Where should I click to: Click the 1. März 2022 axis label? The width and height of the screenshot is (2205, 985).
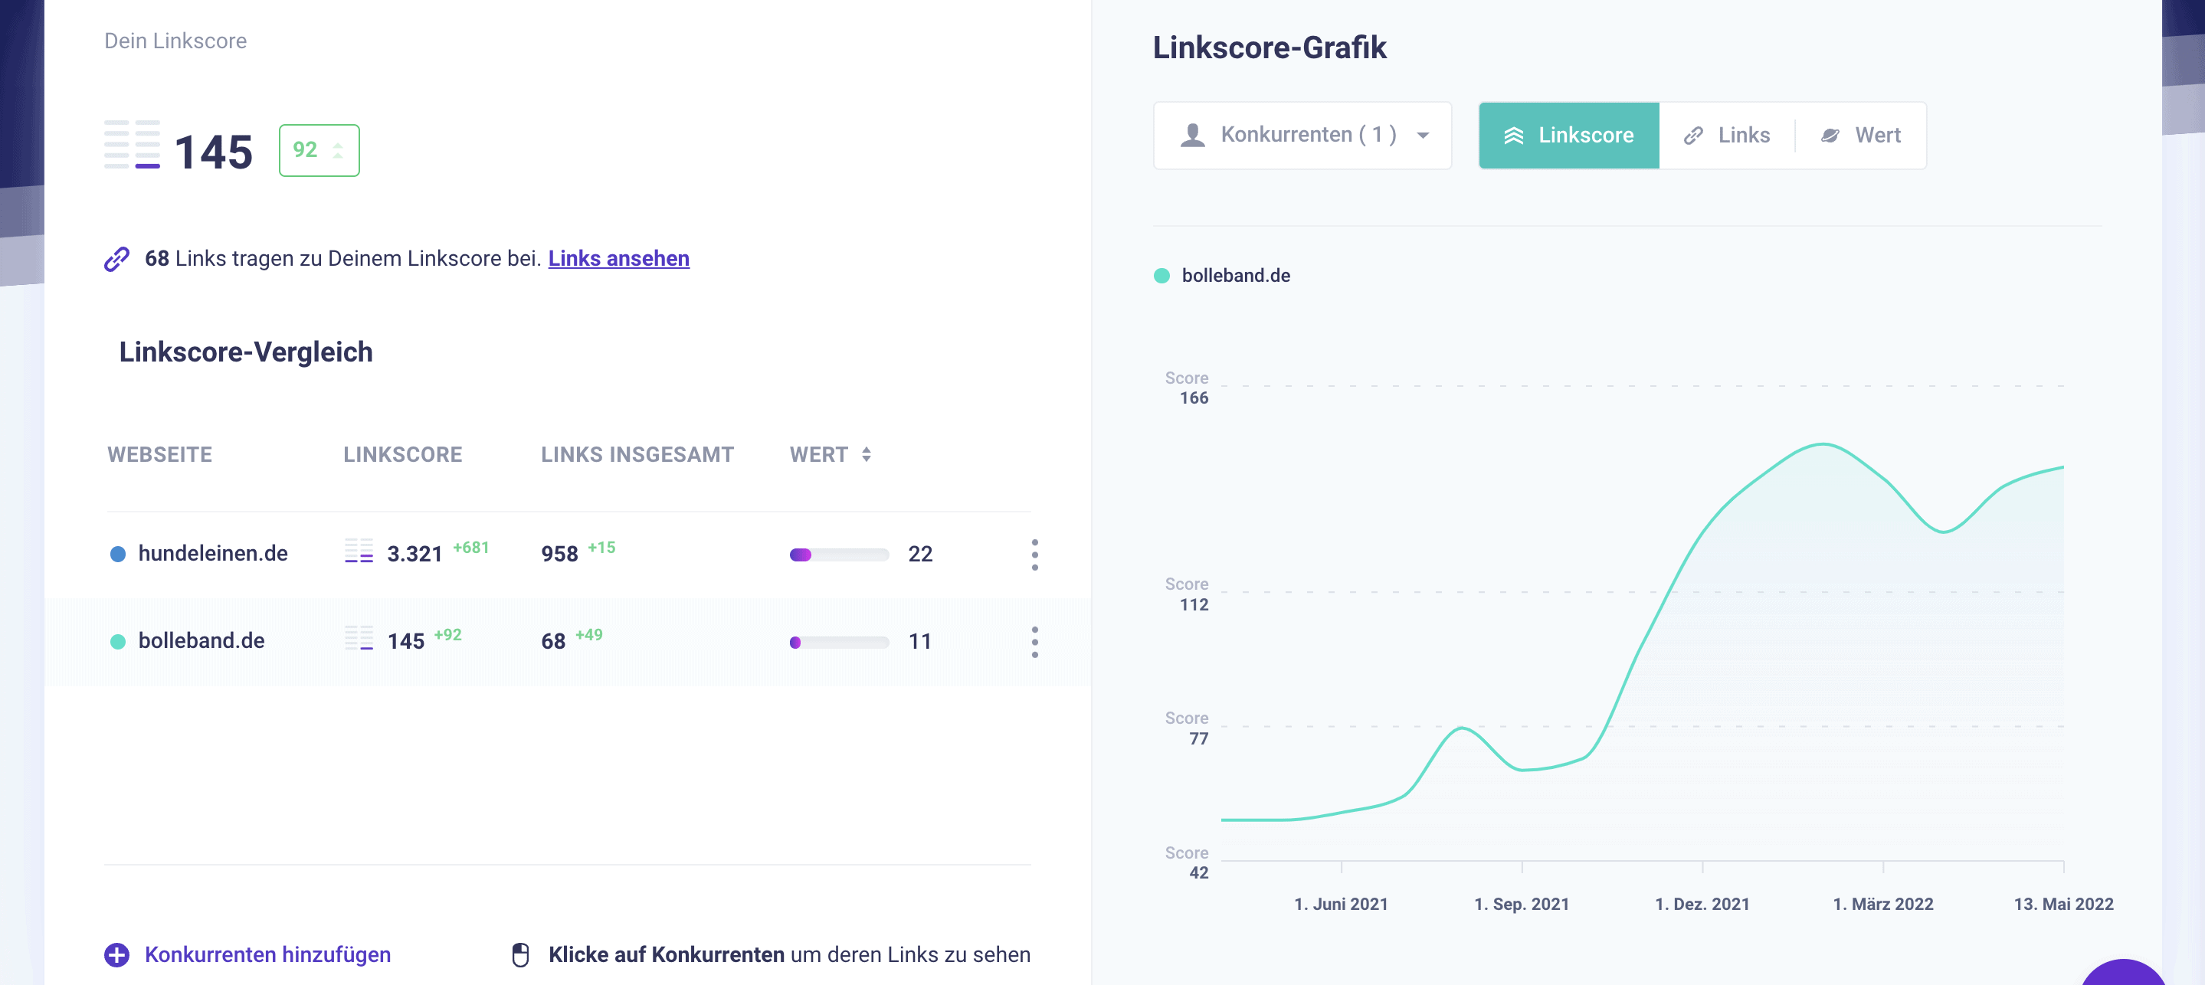coord(1882,904)
